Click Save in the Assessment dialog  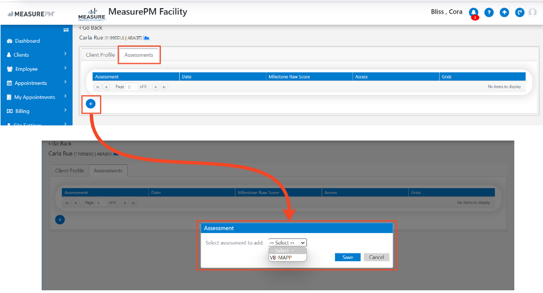(x=348, y=257)
